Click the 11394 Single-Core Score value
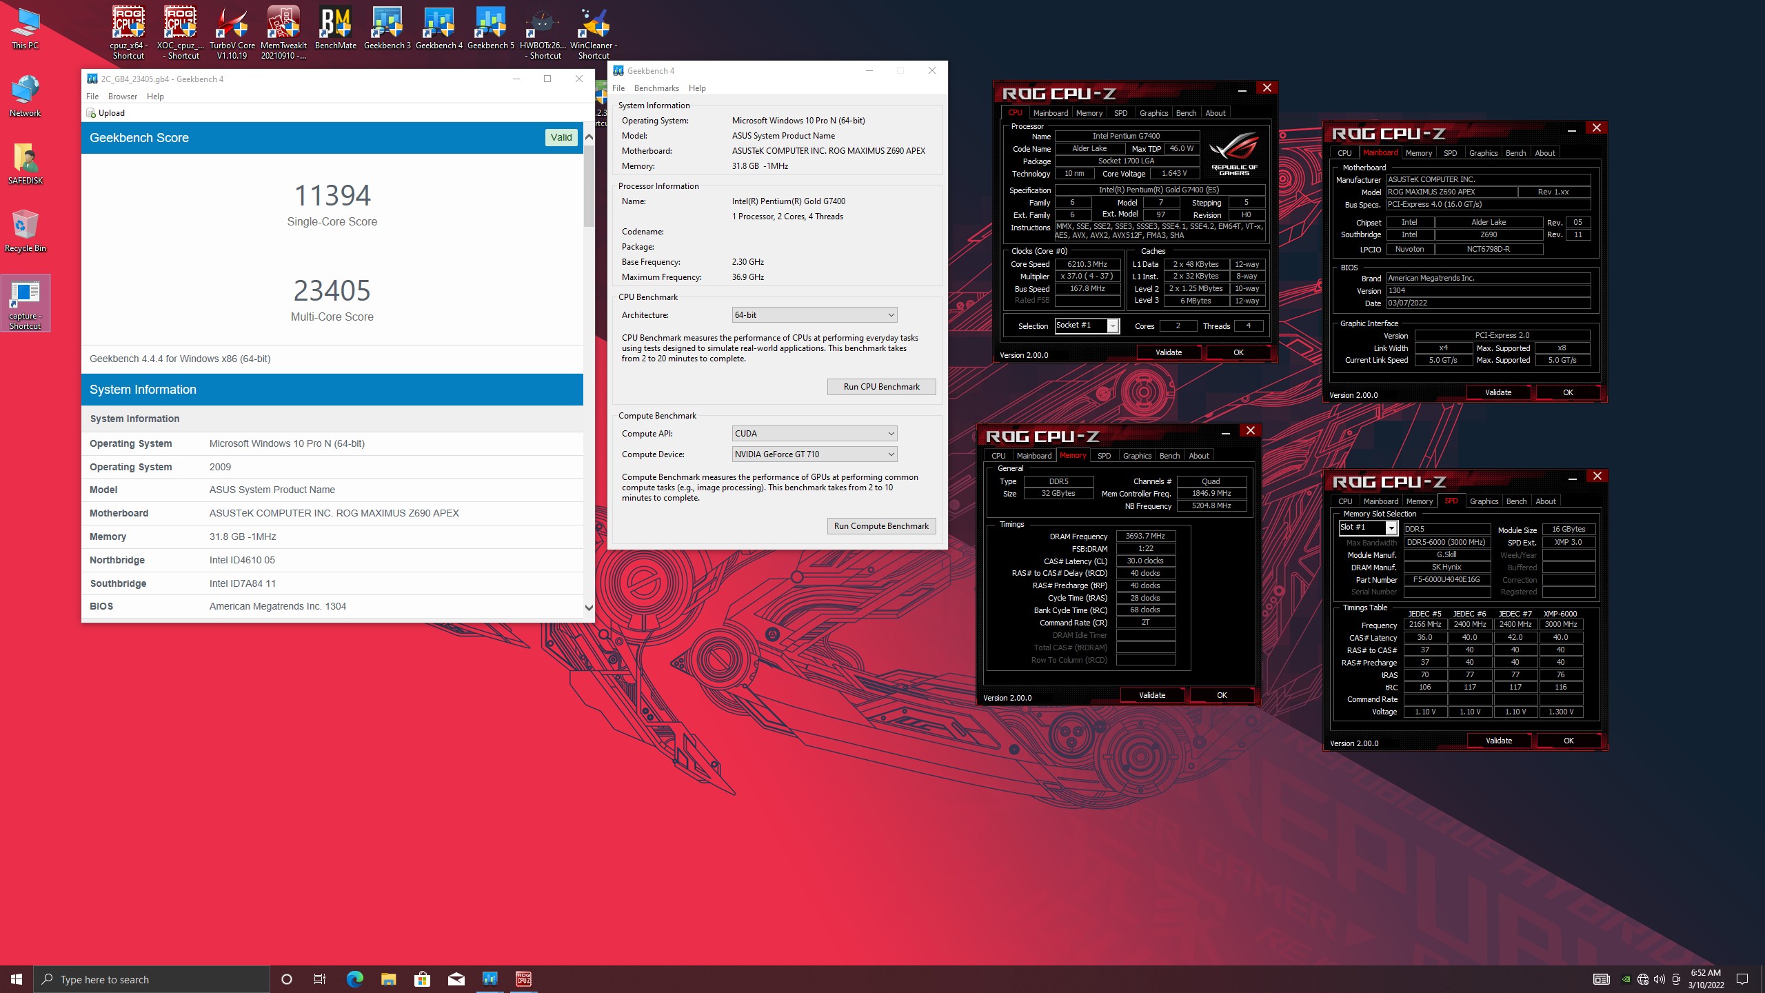The height and width of the screenshot is (993, 1765). pos(332,196)
